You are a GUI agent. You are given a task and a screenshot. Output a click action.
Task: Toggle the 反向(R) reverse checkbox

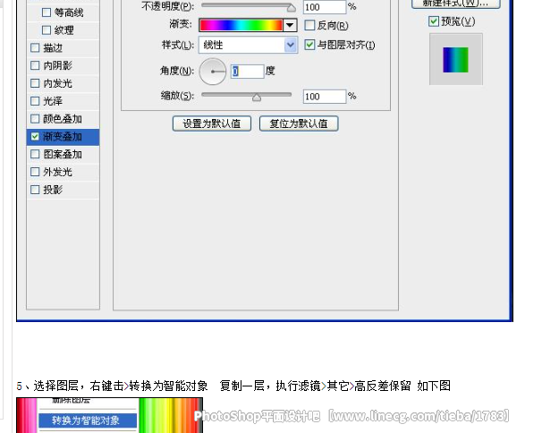click(x=309, y=25)
